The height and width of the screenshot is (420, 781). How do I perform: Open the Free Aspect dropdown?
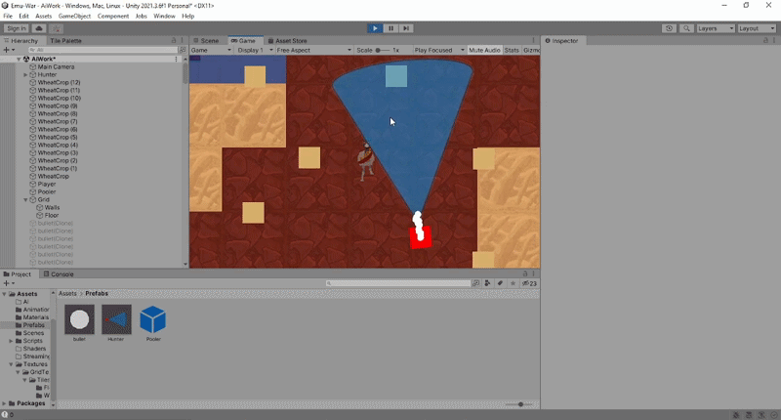310,50
